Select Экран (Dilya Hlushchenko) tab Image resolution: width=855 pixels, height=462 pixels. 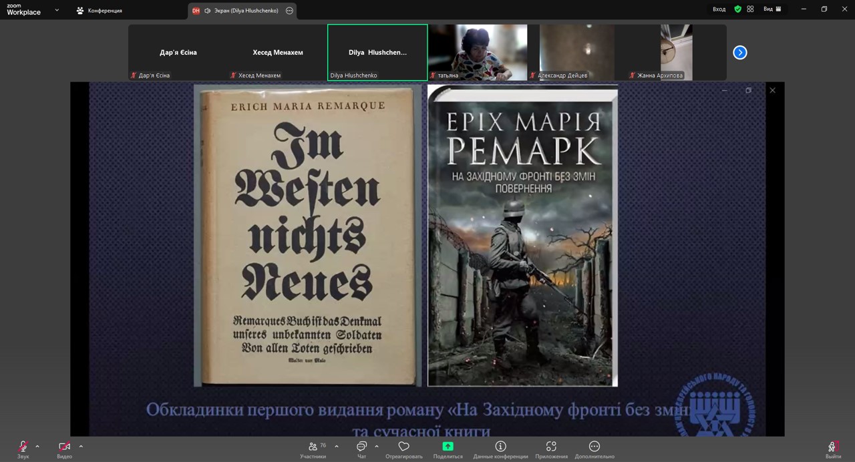241,11
